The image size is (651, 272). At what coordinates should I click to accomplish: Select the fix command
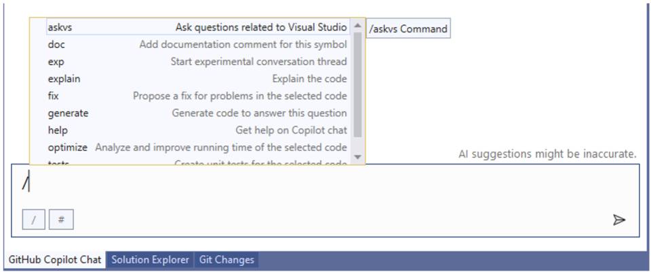(198, 96)
